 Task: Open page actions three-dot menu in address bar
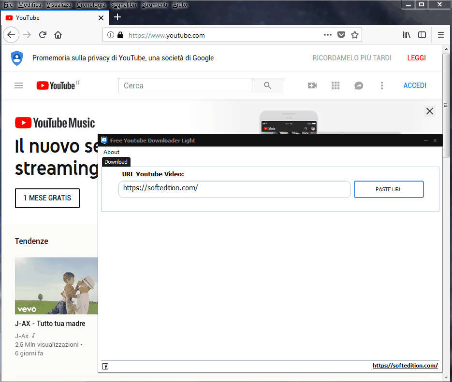pyautogui.click(x=327, y=35)
